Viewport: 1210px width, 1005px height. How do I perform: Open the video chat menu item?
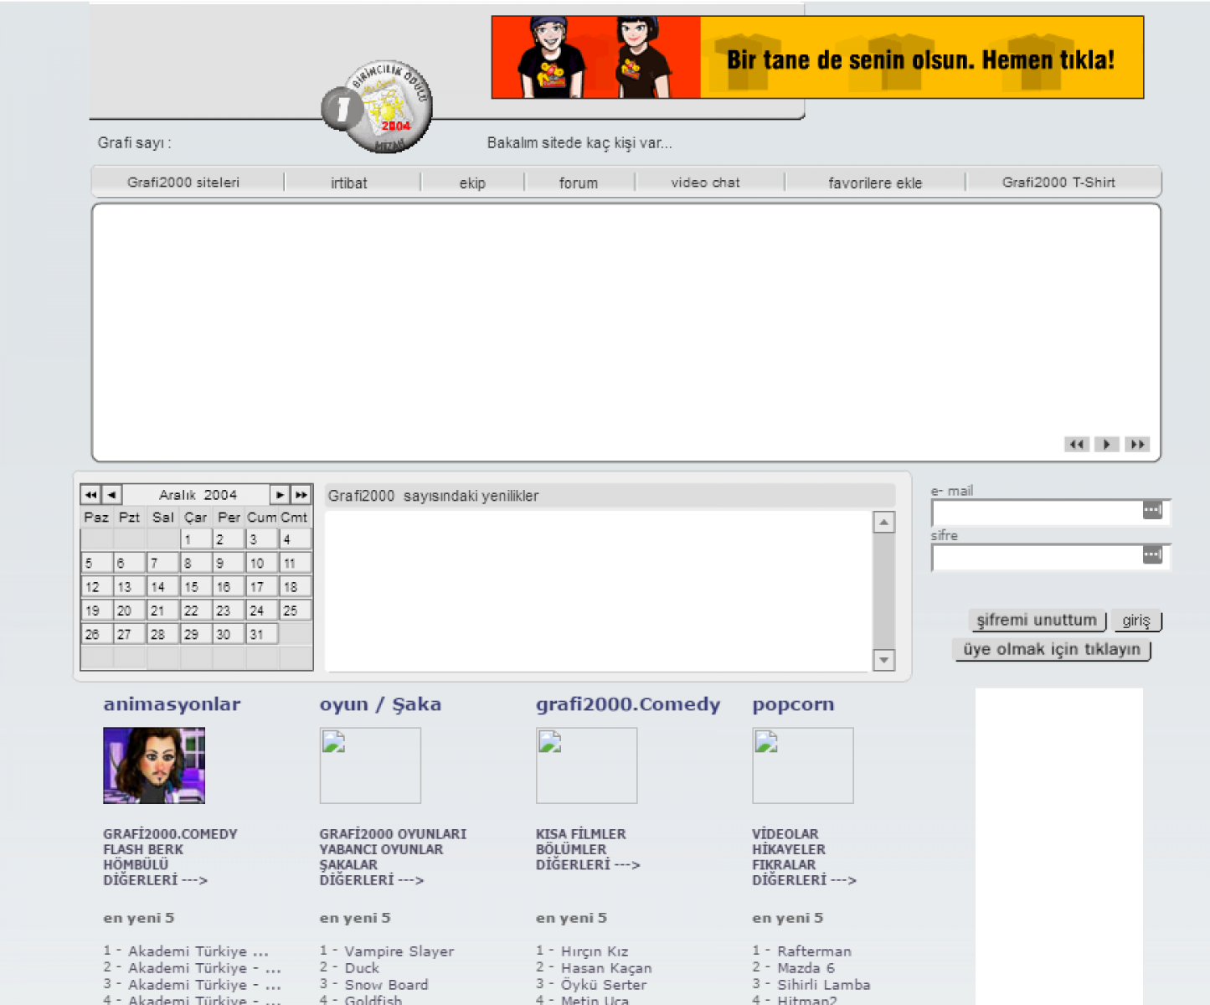coord(705,183)
